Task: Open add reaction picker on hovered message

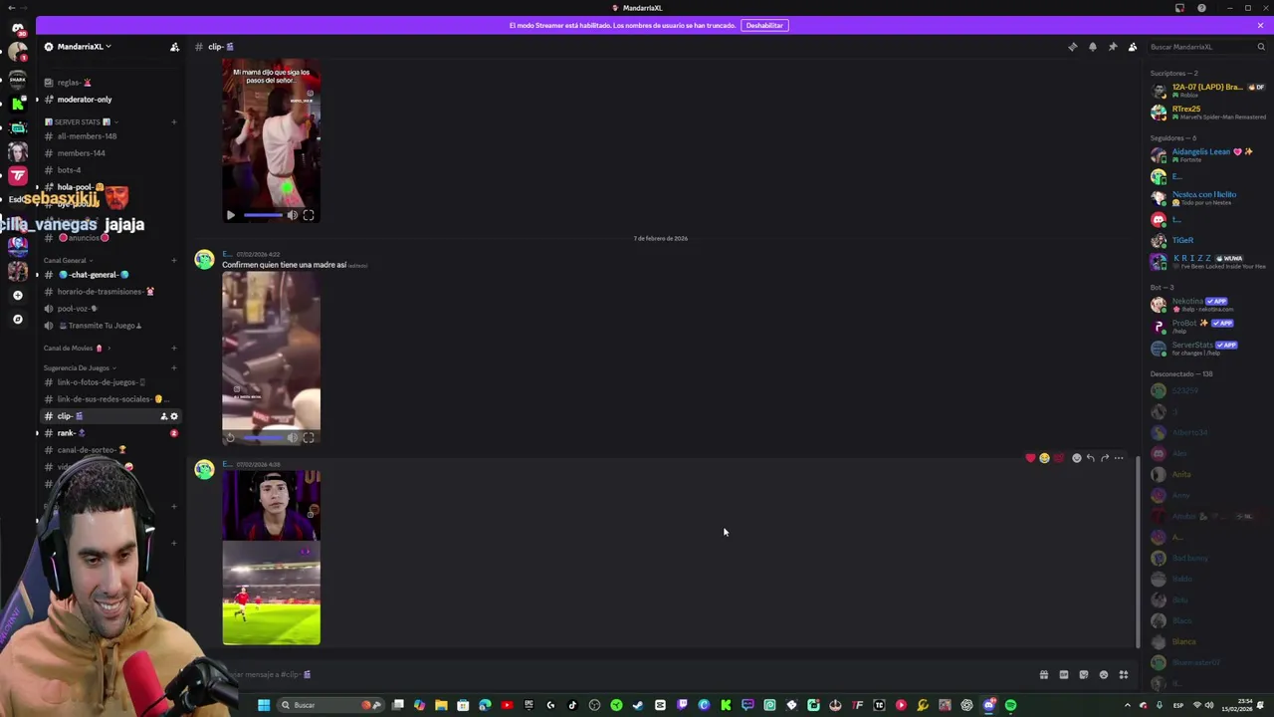Action: [1076, 458]
